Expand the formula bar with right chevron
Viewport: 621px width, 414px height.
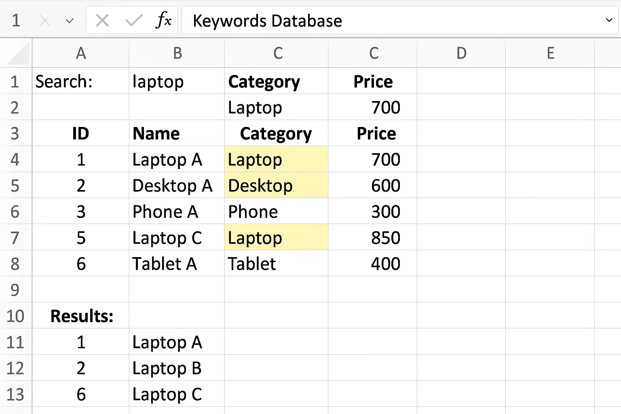[609, 20]
